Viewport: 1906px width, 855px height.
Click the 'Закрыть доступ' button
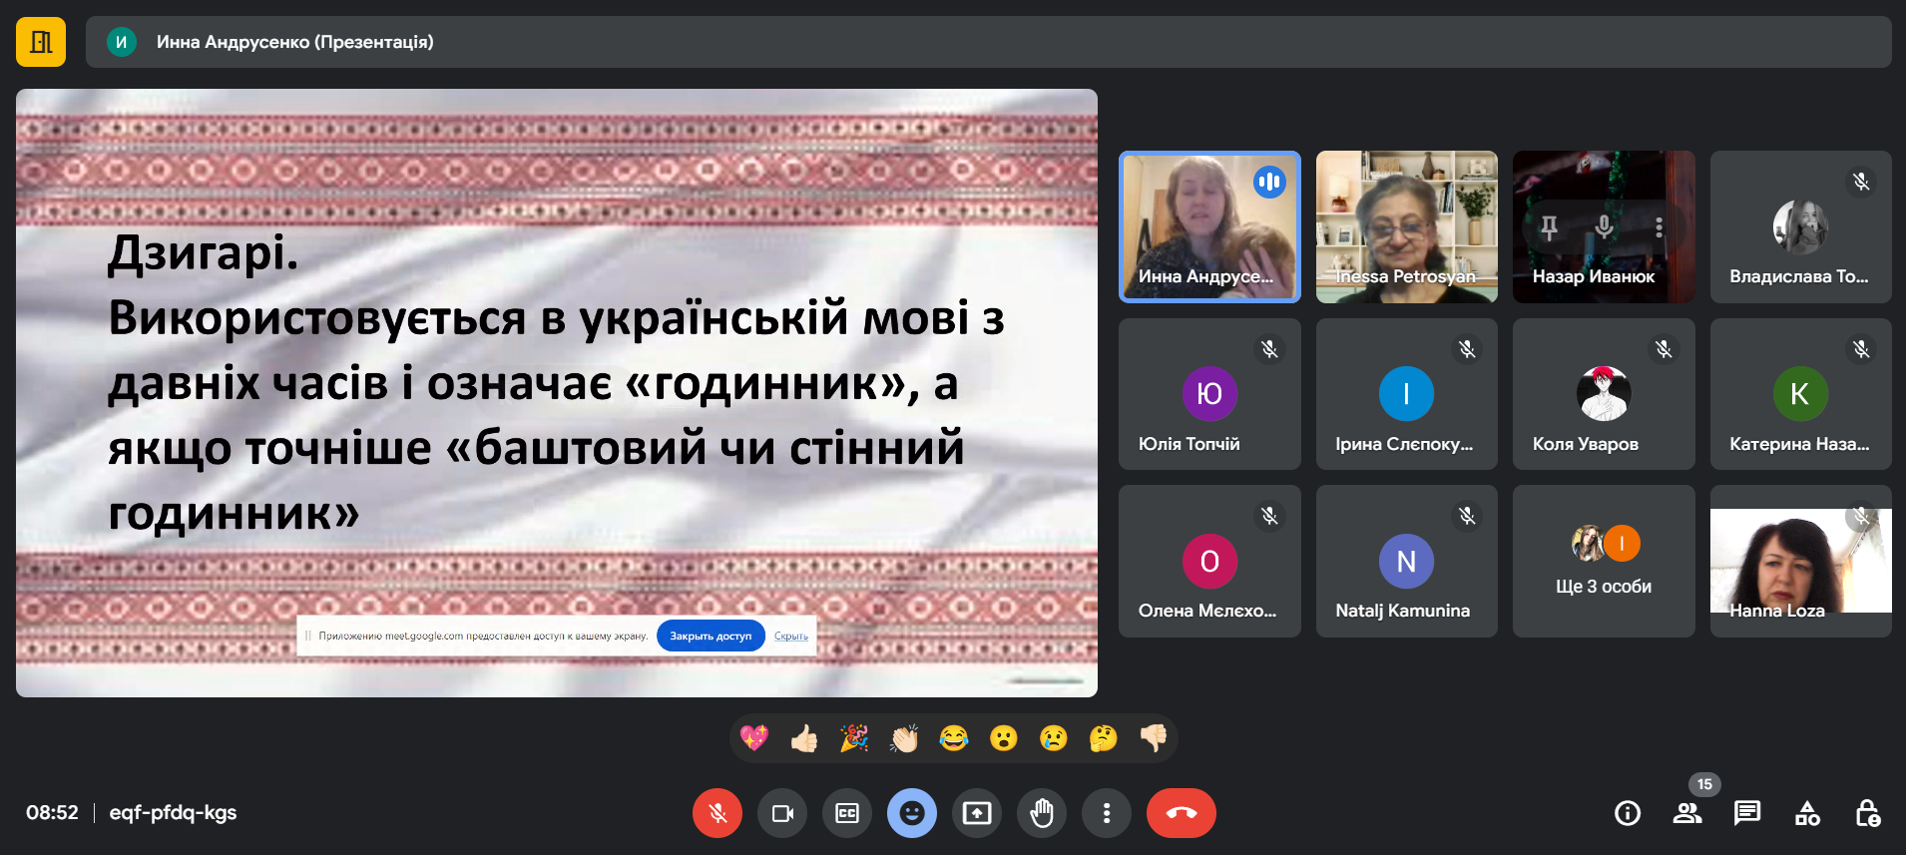click(711, 636)
